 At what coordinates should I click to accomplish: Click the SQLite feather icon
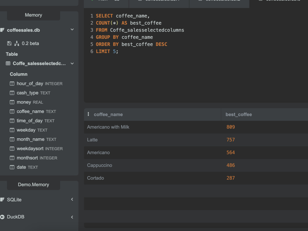[x=2, y=200]
